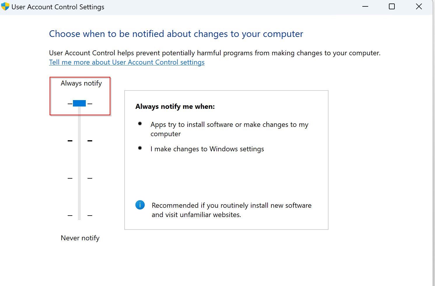
Task: Click the "Choose when to be notified" heading
Action: pyautogui.click(x=176, y=34)
